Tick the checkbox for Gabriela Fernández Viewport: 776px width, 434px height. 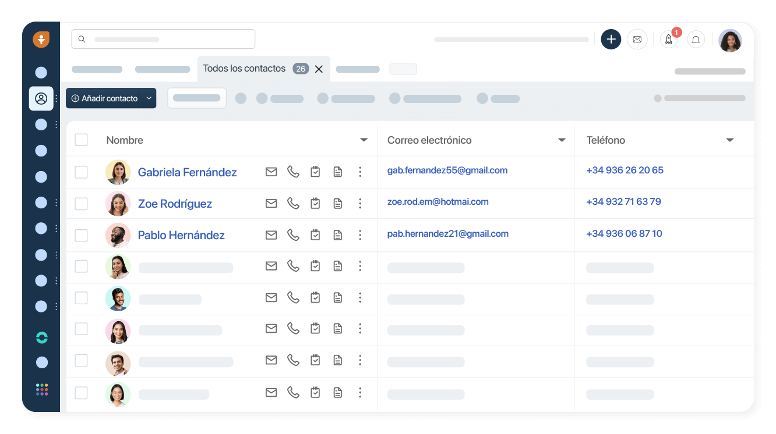tap(81, 172)
